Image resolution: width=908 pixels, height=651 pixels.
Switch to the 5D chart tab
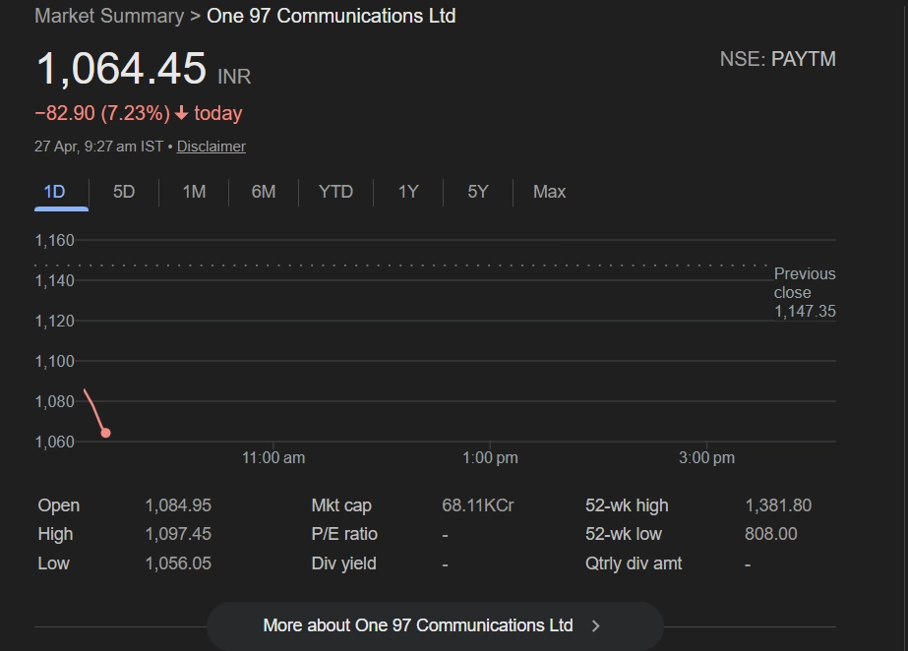tap(124, 192)
